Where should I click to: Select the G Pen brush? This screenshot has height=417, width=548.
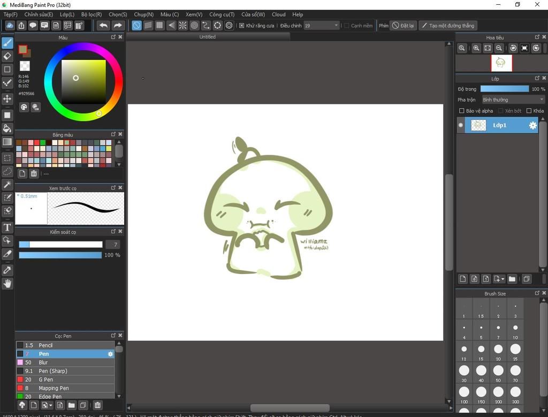[65, 380]
